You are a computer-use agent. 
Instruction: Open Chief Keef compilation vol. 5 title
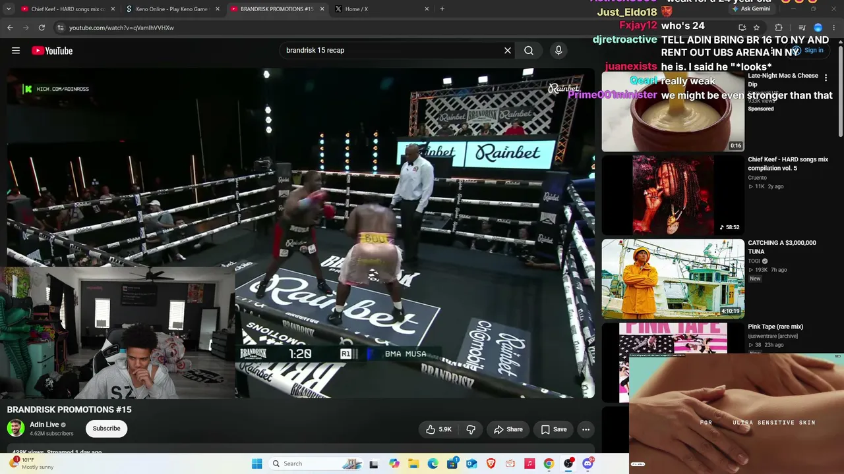(788, 163)
